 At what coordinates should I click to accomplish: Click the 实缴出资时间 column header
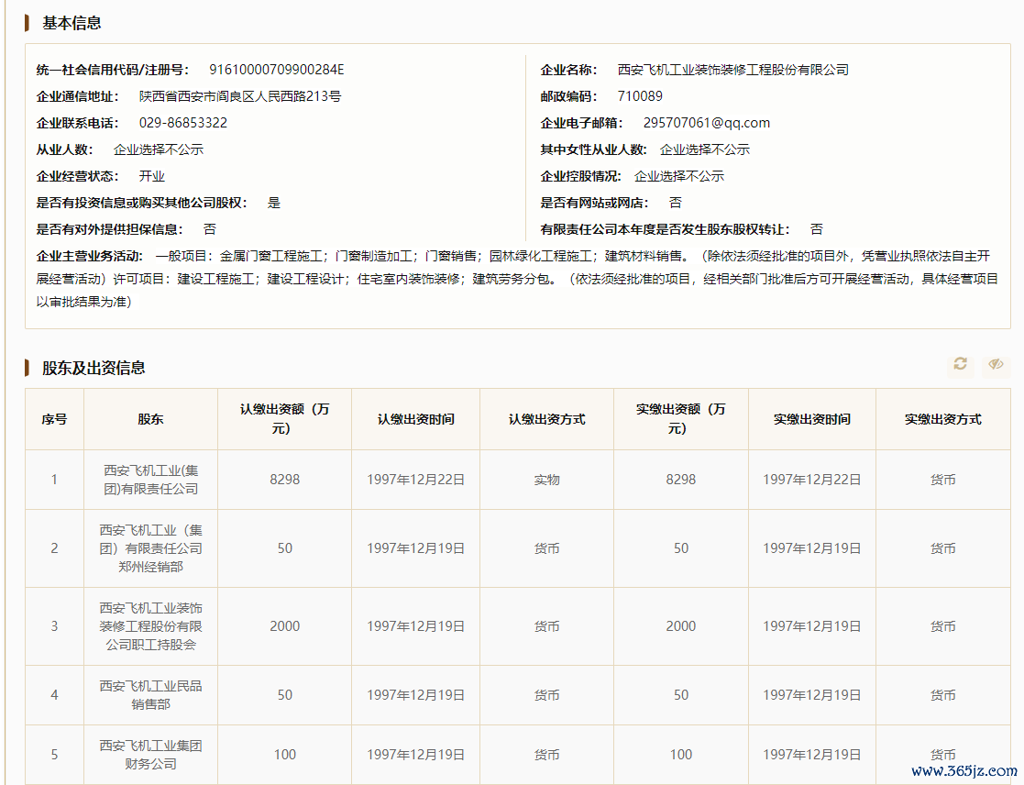[x=811, y=419]
